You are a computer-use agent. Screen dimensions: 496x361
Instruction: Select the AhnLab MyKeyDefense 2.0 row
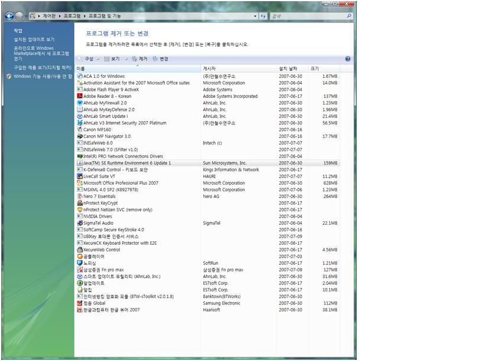[x=207, y=110]
